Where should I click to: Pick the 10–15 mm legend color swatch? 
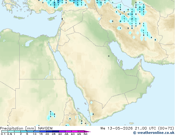coord(37,131)
